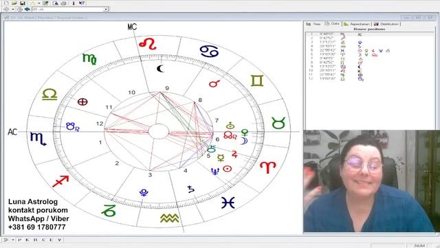Image resolution: width=440 pixels, height=248 pixels.
Task: Open a file with the folder icon
Action: pyautogui.click(x=14, y=3)
